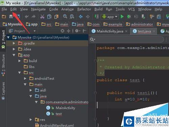Click the Make Project icon
Image resolution: width=169 pixels, height=127 pixels.
tap(97, 17)
